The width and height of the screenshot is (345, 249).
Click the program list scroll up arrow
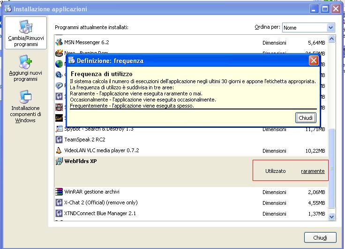(331, 39)
